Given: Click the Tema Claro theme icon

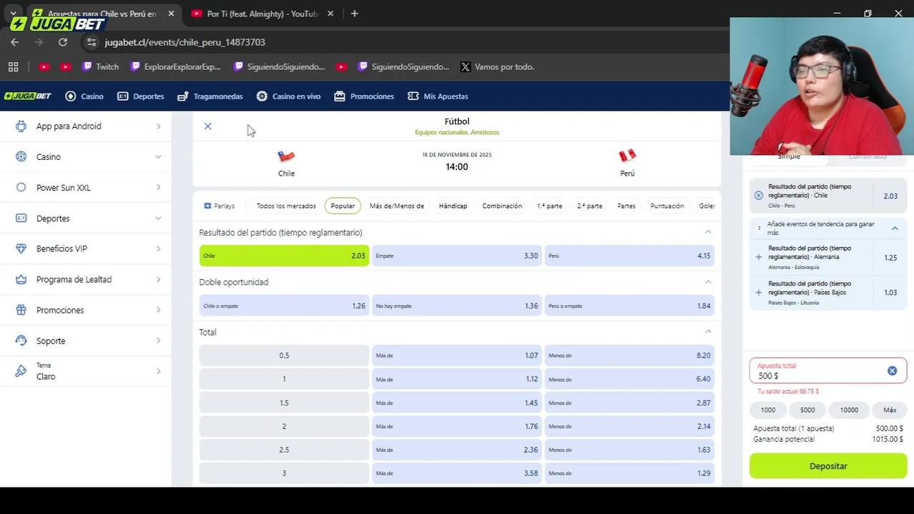Looking at the screenshot, I should point(21,371).
